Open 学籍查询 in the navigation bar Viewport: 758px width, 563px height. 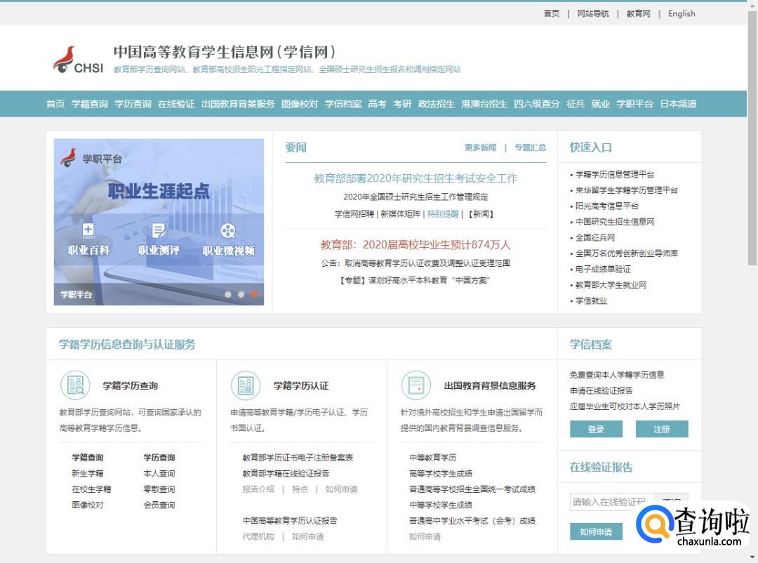[x=89, y=104]
